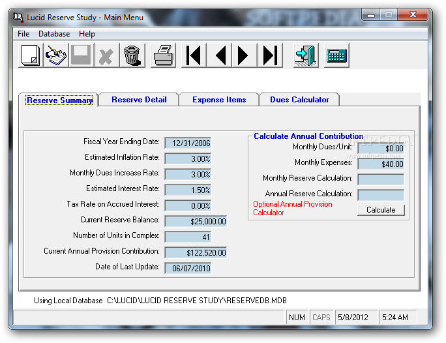Open the Help menu

click(x=87, y=34)
